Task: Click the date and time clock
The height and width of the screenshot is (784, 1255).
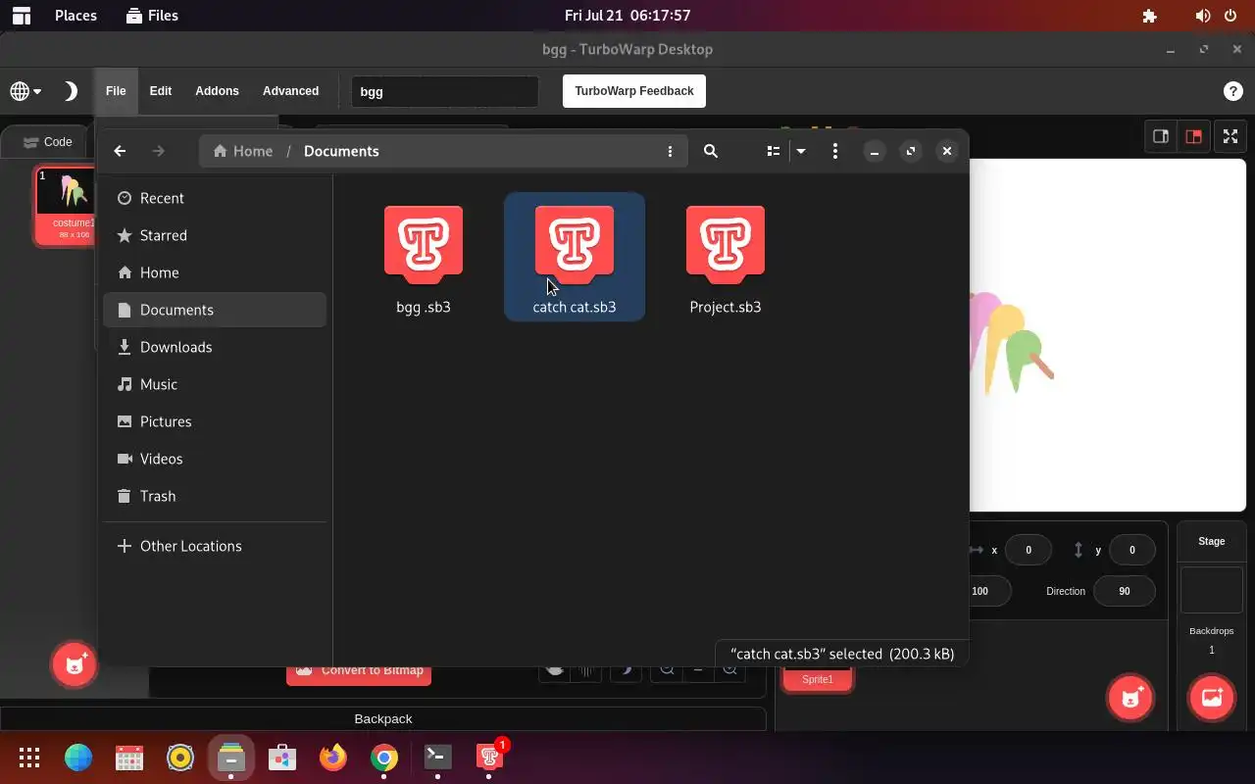Action: pyautogui.click(x=627, y=16)
